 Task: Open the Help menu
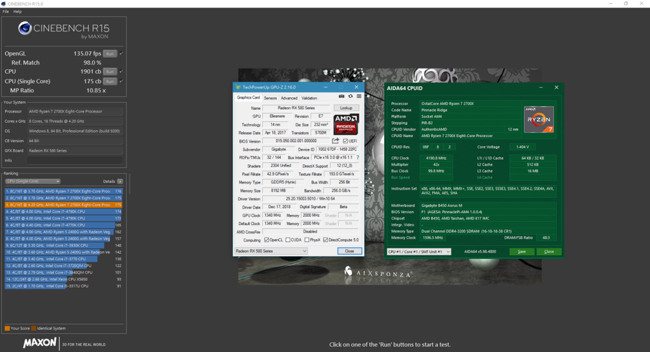[x=17, y=11]
